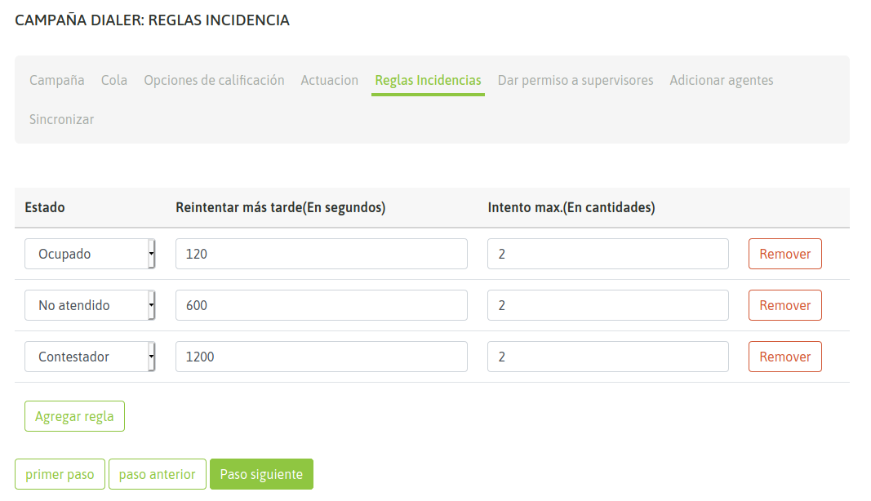
Task: Focus the retry seconds field showing 1200
Action: 321,357
